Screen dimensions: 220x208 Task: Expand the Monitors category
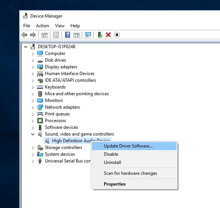[33, 101]
